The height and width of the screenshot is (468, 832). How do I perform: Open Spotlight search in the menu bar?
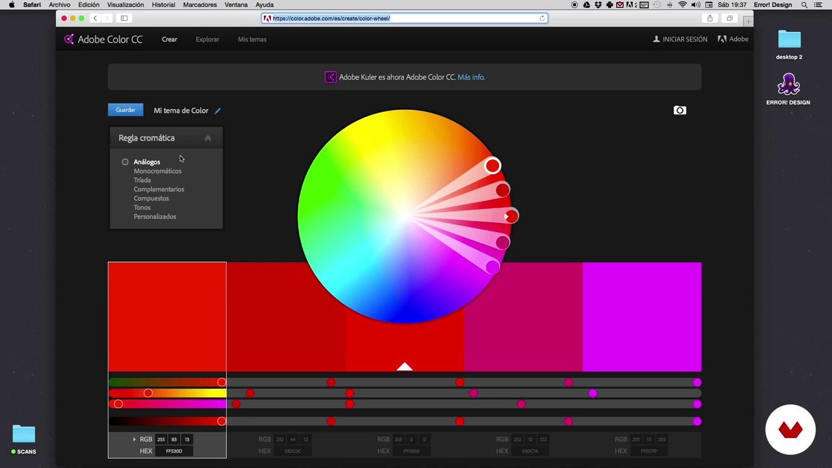tap(804, 5)
